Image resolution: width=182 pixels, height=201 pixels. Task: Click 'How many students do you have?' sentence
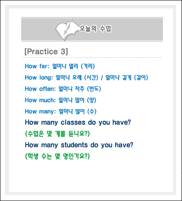pos(79,145)
